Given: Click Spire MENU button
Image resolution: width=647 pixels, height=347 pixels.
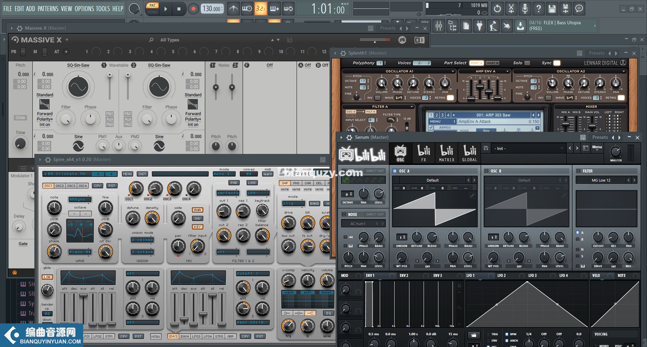Looking at the screenshot, I should tap(127, 174).
